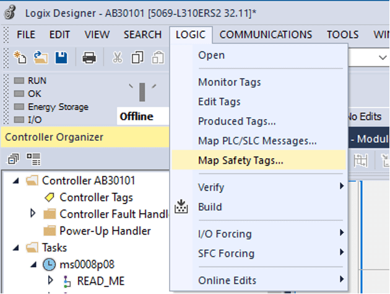
Task: Select Produced Tags... menu entry
Action: point(259,122)
